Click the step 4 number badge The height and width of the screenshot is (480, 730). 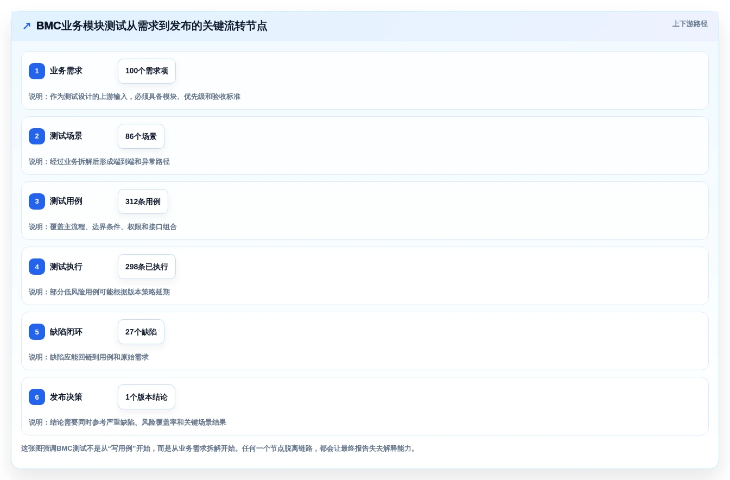(37, 267)
